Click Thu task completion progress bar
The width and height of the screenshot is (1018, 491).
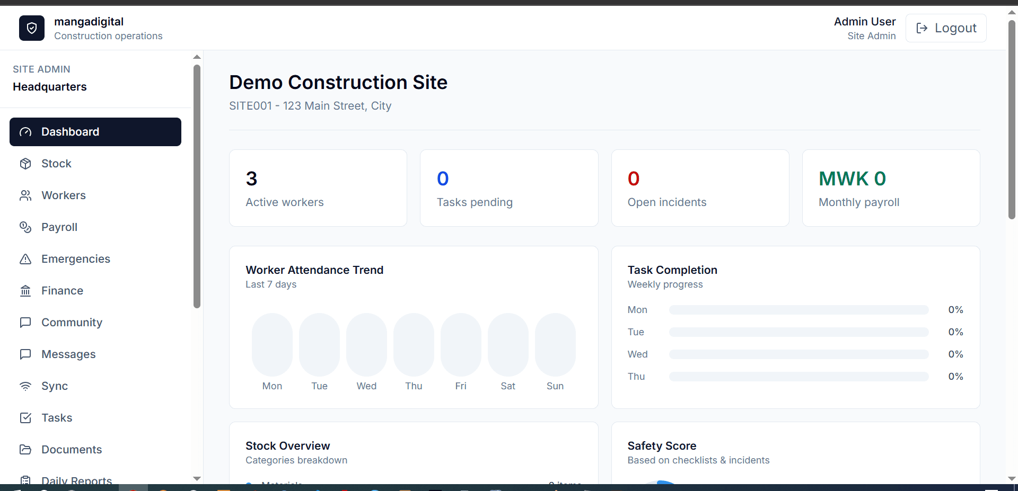[x=799, y=377]
